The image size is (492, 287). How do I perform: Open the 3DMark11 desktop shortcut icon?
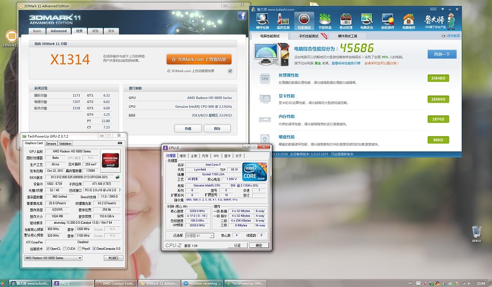pyautogui.click(x=11, y=38)
